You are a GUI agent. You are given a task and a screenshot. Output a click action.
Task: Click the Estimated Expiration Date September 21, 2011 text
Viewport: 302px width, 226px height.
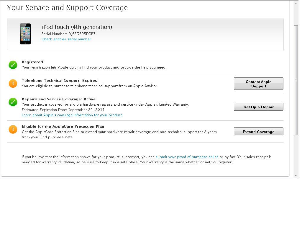(x=63, y=110)
